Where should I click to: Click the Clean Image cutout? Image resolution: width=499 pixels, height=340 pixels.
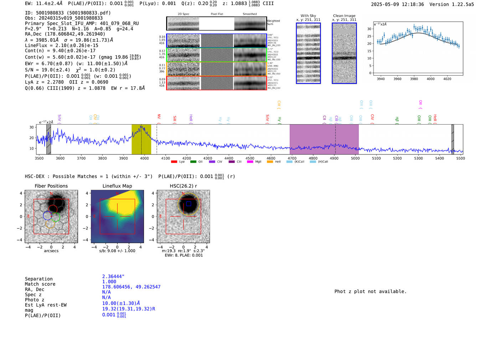(344, 53)
